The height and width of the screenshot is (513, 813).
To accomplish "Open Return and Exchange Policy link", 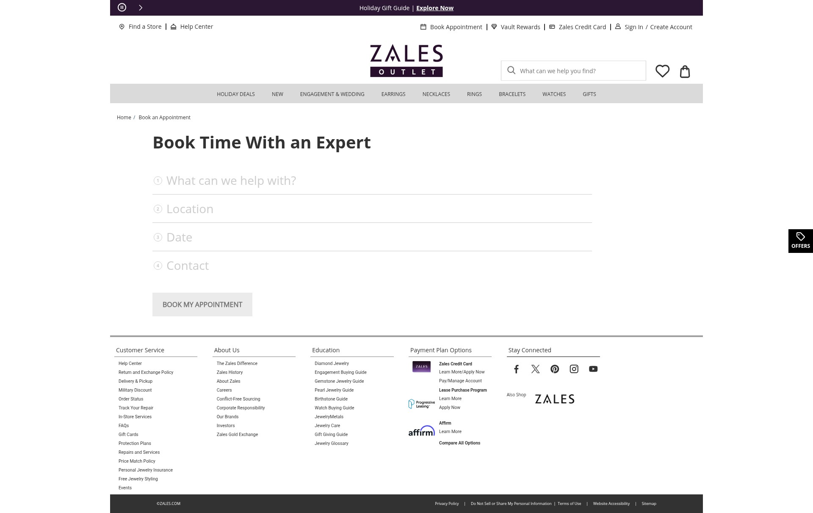I will (x=146, y=372).
